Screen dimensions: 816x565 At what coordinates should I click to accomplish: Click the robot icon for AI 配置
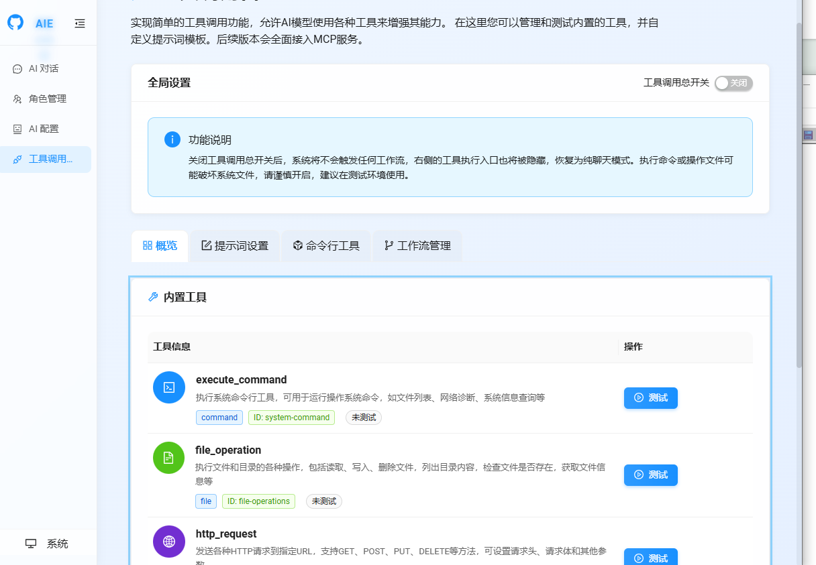pyautogui.click(x=17, y=129)
